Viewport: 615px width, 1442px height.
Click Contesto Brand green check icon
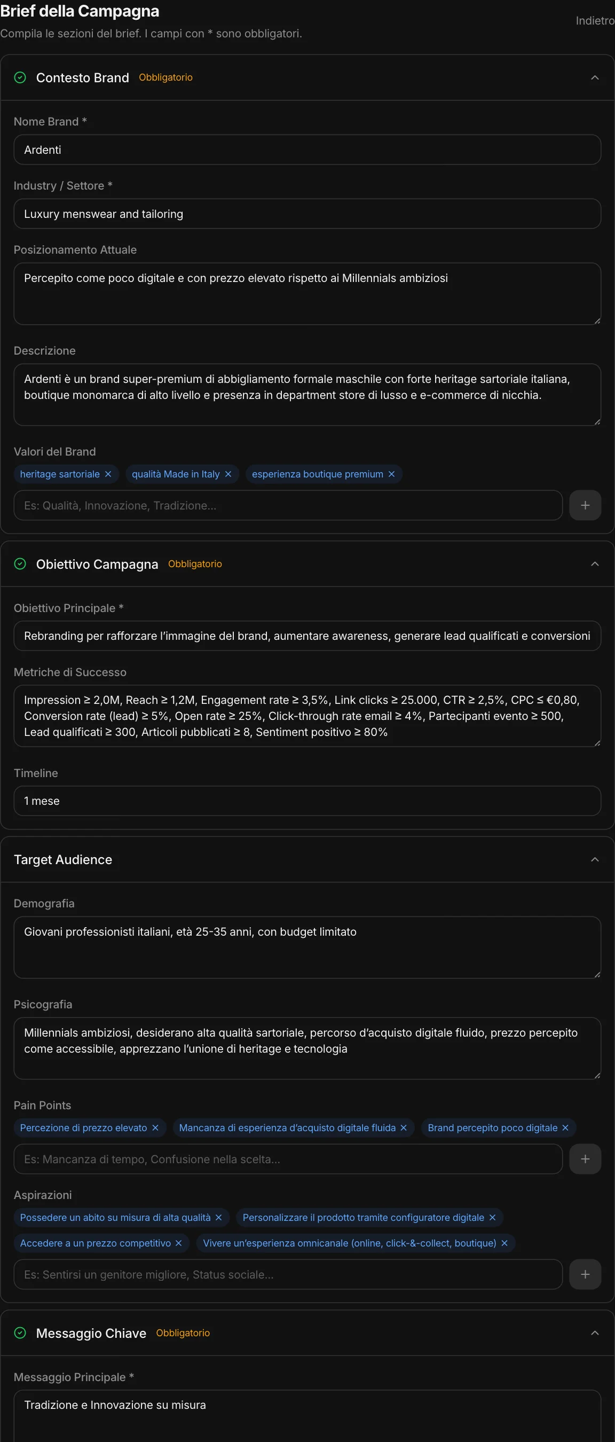[20, 78]
